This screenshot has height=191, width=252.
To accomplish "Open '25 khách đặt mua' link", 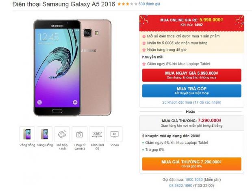I will click(x=192, y=102).
